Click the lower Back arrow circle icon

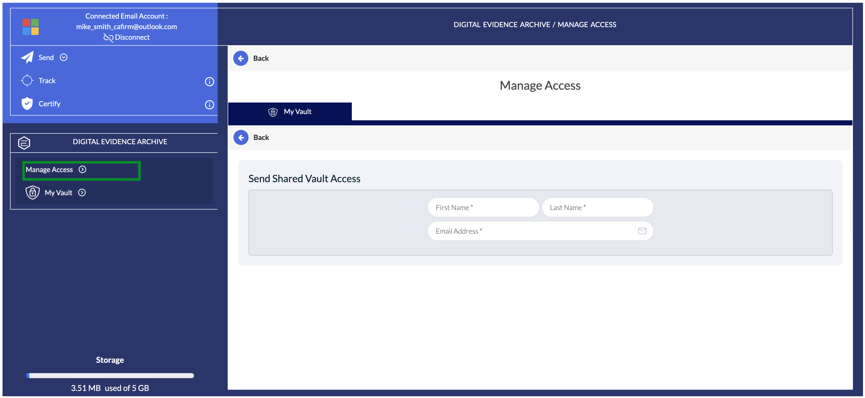241,138
